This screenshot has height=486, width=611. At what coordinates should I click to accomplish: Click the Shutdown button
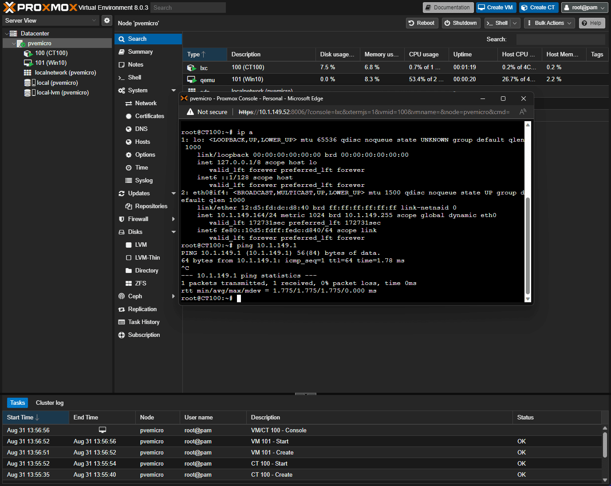[461, 23]
